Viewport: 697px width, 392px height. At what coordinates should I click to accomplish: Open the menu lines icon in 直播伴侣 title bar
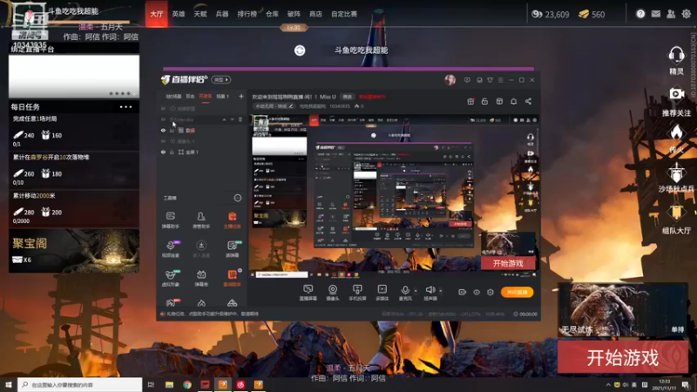click(x=500, y=80)
